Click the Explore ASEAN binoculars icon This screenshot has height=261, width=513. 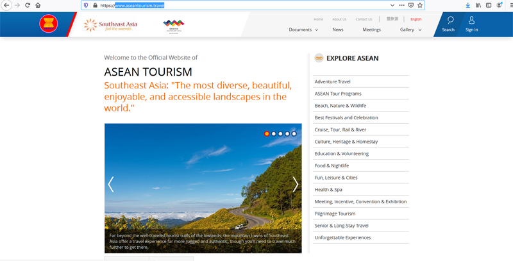click(319, 58)
